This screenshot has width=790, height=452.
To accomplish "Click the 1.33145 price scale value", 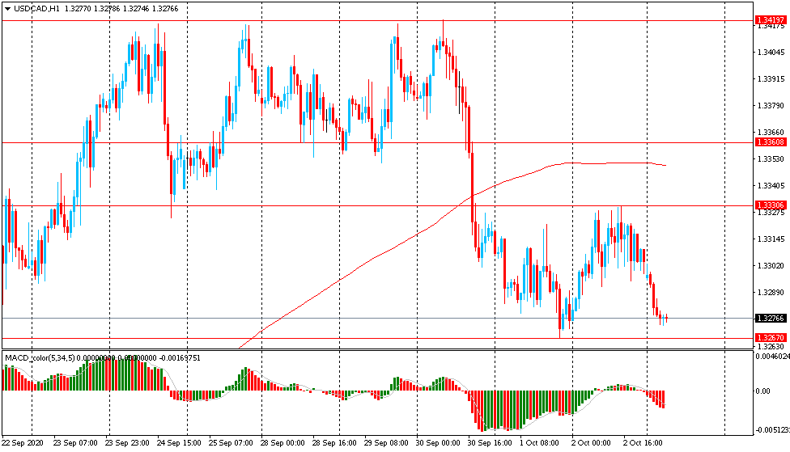I will (x=771, y=239).
